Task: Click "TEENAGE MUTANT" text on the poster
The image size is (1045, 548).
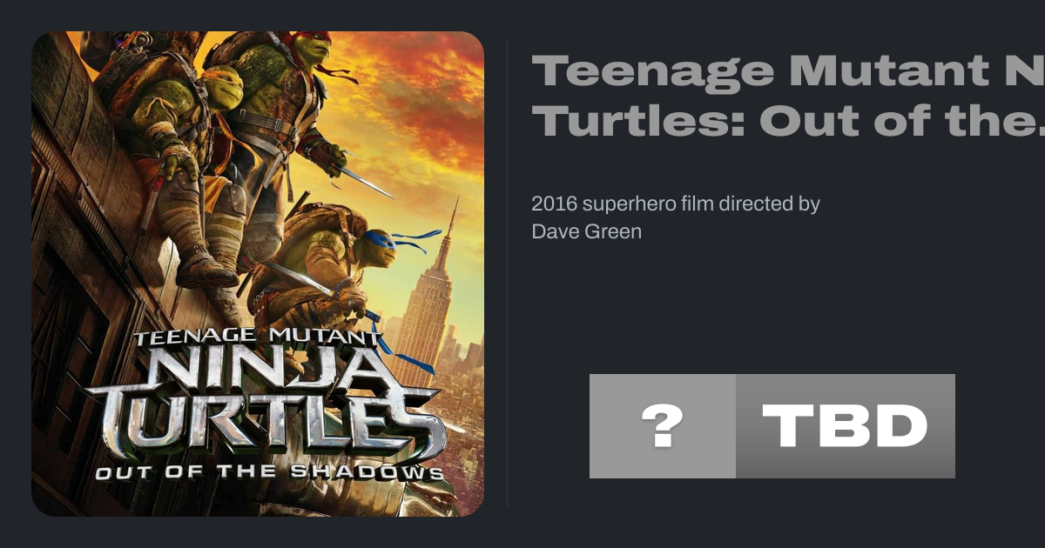Action: click(257, 336)
